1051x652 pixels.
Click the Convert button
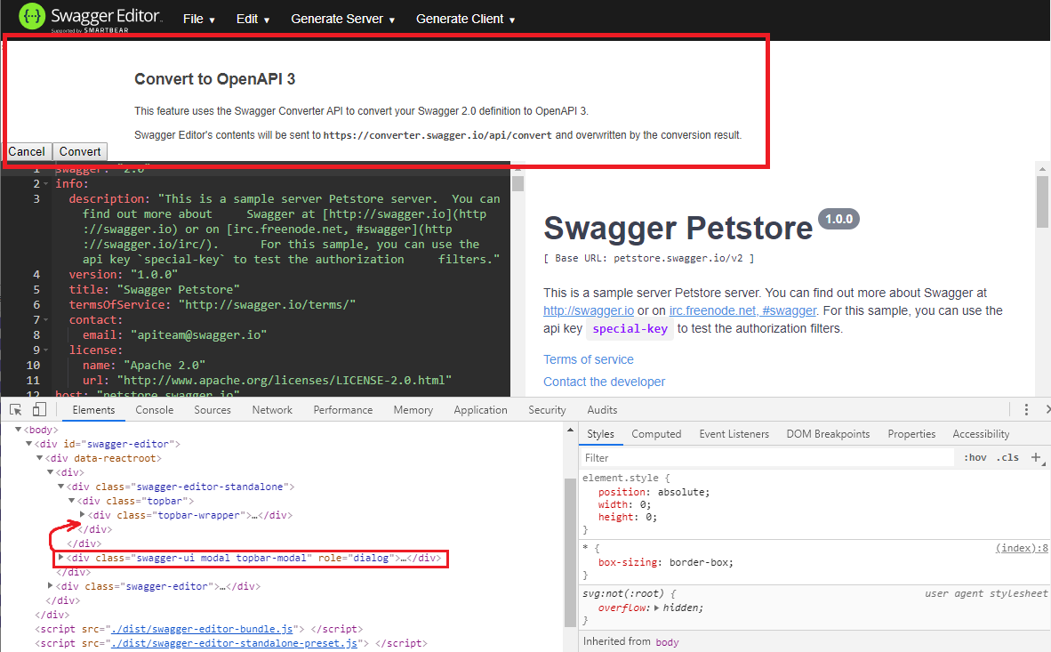tap(80, 151)
